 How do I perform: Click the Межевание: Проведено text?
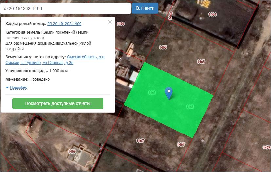point(27,79)
